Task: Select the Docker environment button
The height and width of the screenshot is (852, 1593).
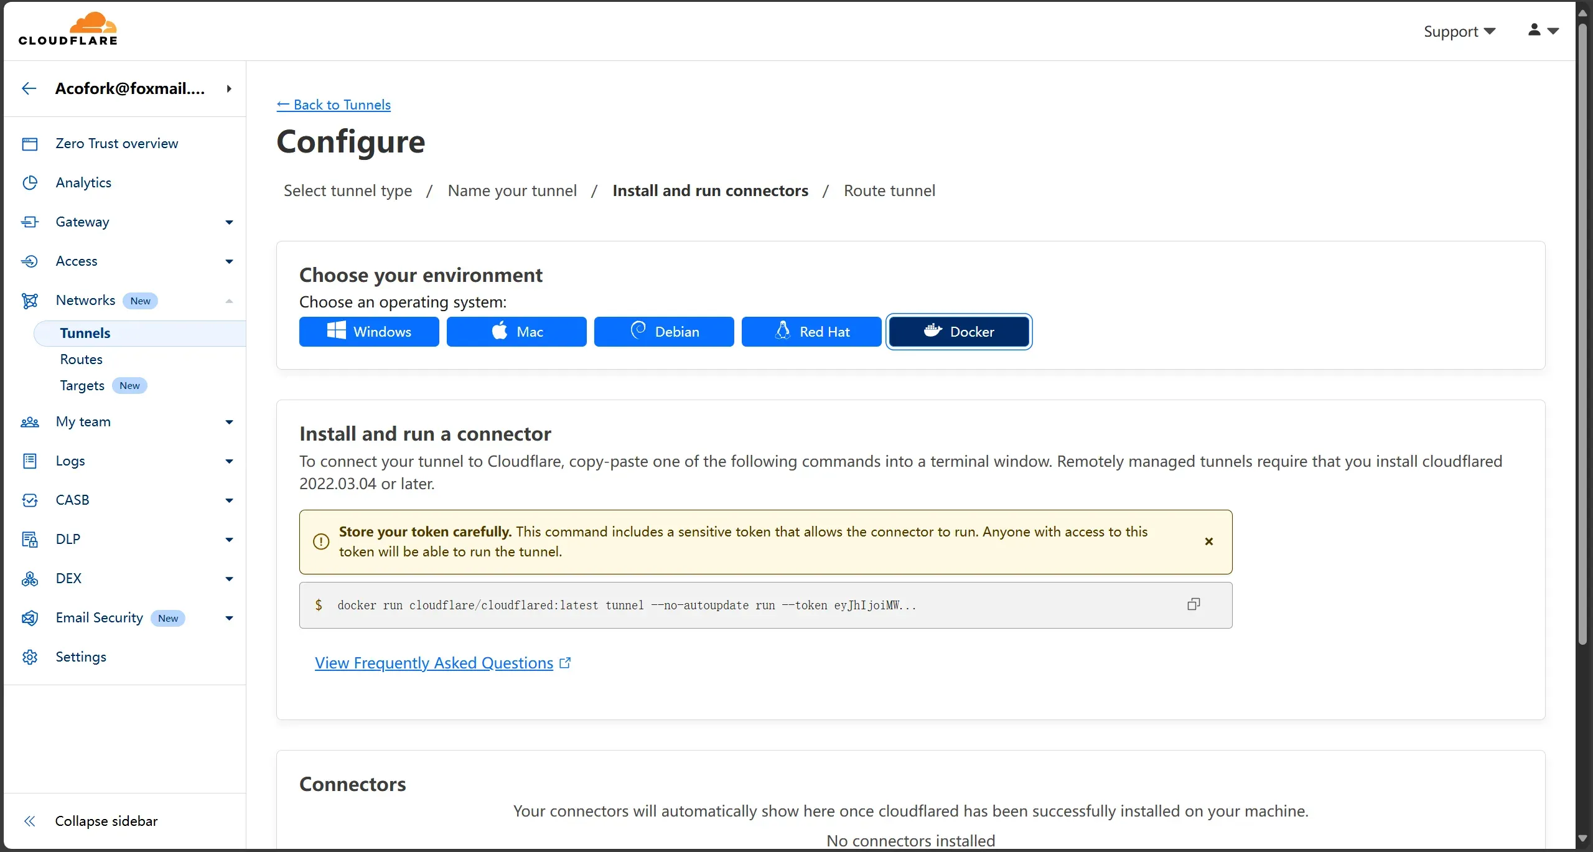Action: (958, 332)
